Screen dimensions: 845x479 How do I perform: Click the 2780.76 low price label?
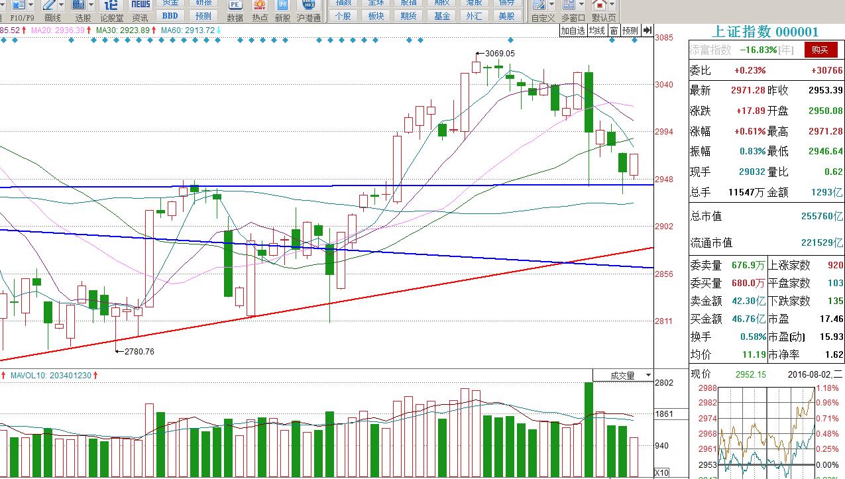(139, 352)
